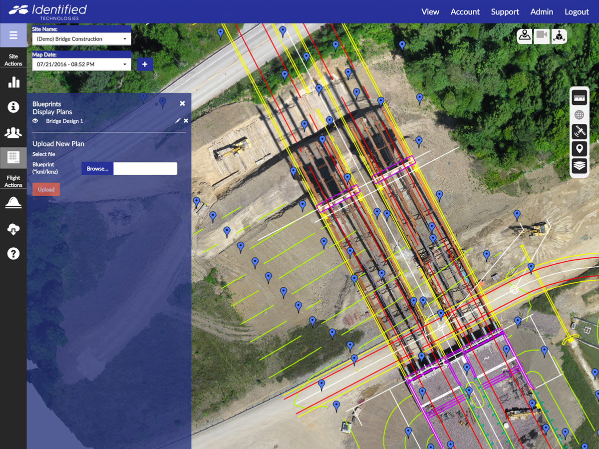Toggle satellite imagery button

tap(580, 131)
